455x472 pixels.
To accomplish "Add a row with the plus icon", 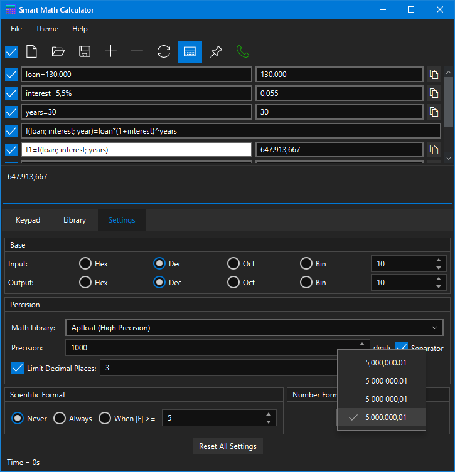I will point(110,52).
